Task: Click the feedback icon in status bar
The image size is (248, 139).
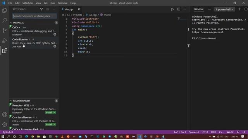Action: (x=238, y=132)
